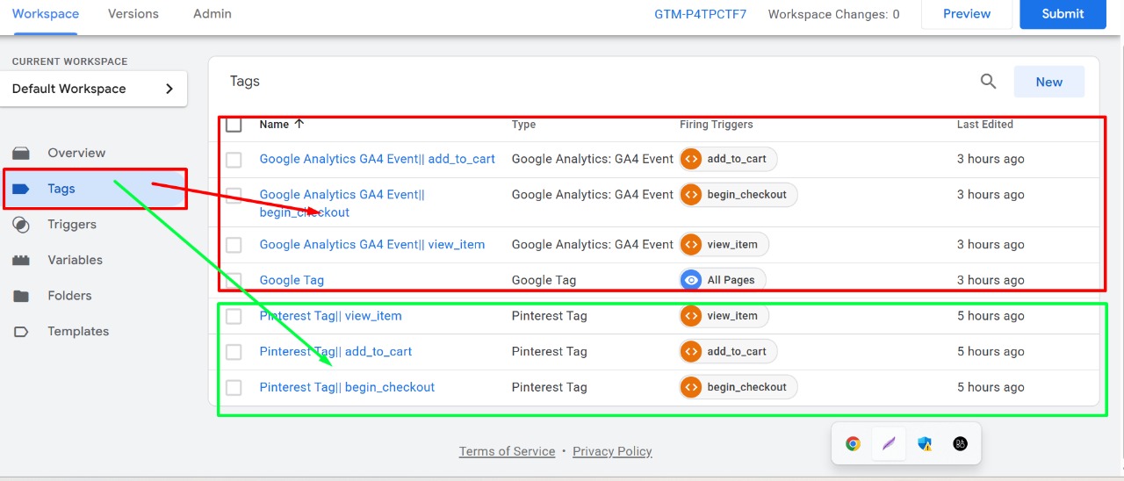Screen dimensions: 1124x481
Task: Sort by the Last Edited column header
Action: pyautogui.click(x=985, y=125)
